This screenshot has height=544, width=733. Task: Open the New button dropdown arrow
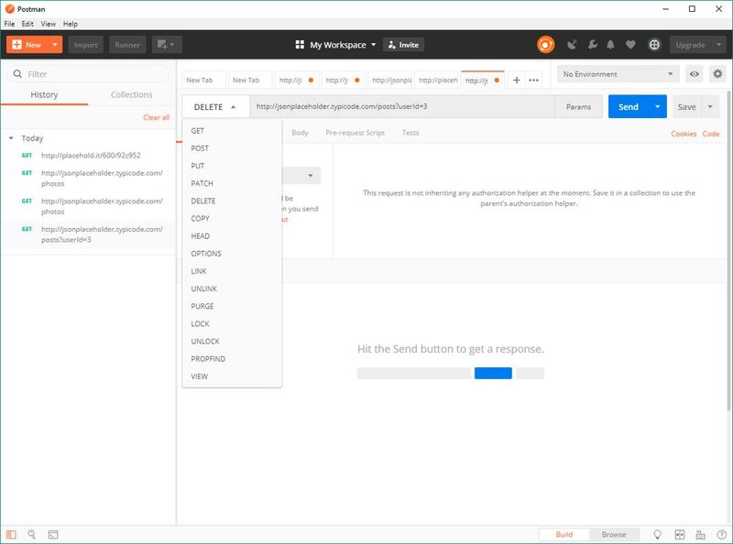click(55, 45)
